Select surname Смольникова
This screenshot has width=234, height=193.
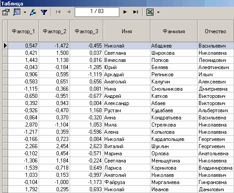coord(167,89)
